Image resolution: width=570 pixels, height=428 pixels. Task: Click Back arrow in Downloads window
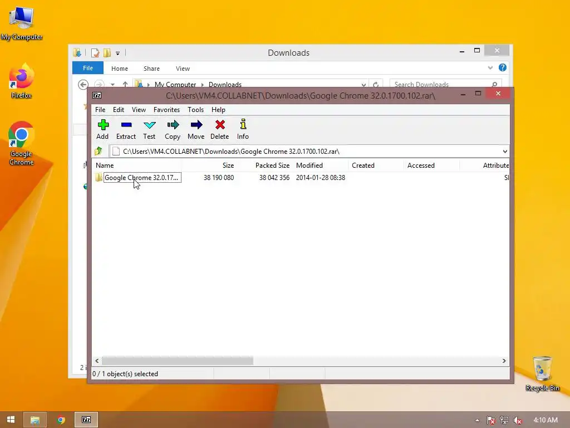pyautogui.click(x=83, y=85)
